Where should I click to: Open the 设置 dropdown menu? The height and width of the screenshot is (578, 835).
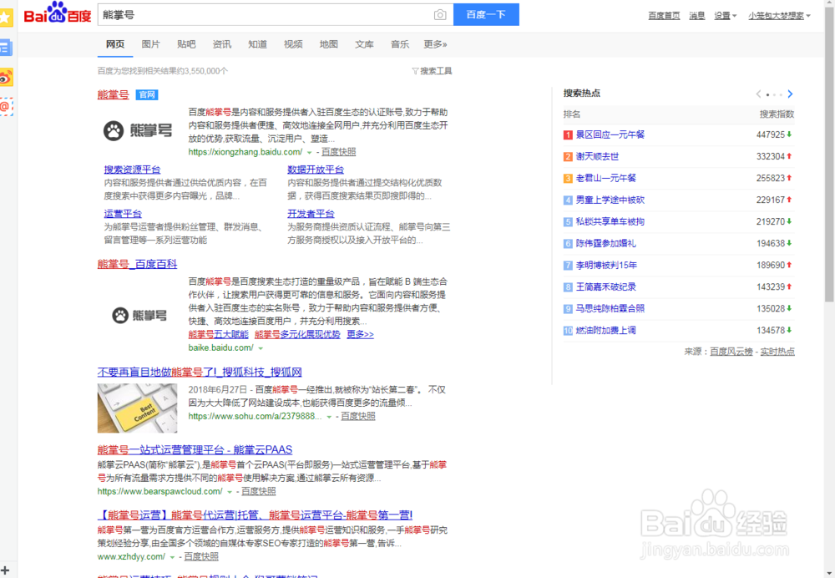726,16
